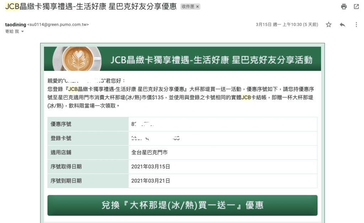Click the latte coffee cup image in banner
This screenshot has width=364, height=223.
[77, 59]
